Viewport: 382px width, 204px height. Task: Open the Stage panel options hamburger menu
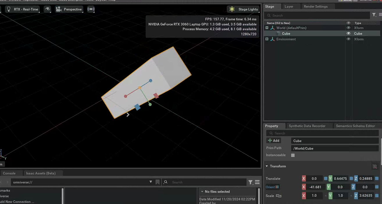(380, 15)
